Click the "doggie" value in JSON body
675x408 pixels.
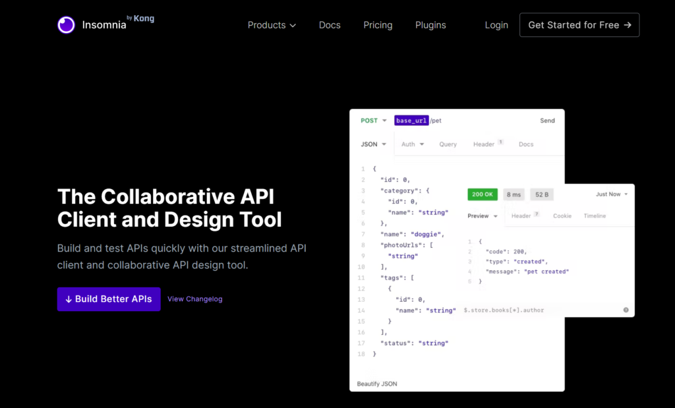pyautogui.click(x=426, y=234)
